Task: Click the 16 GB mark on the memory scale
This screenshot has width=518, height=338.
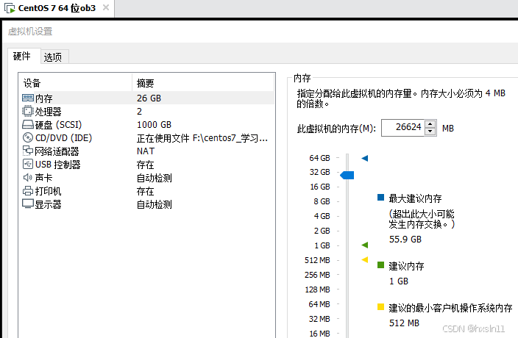Action: pos(320,187)
